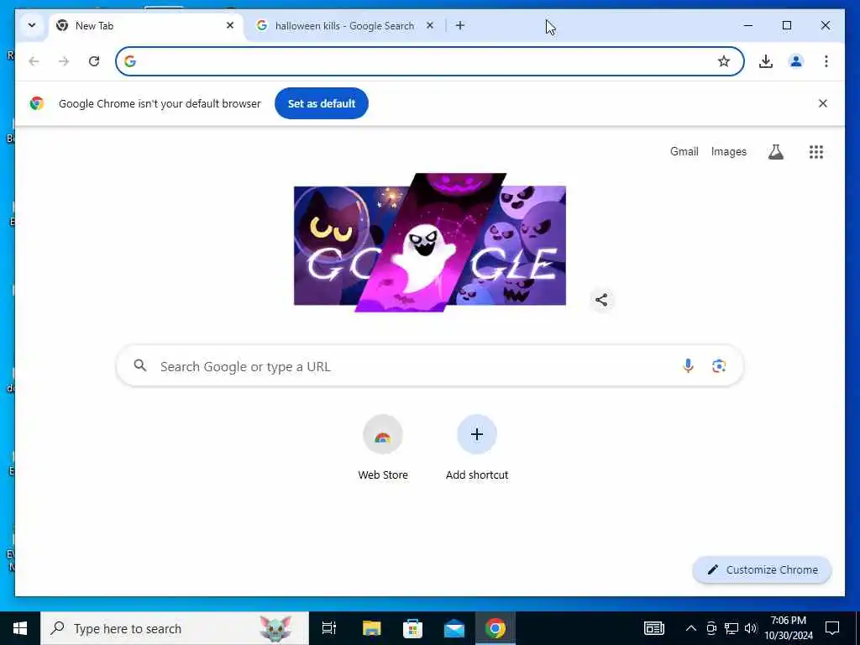This screenshot has height=645, width=860.
Task: Open Search Labs flask icon
Action: point(775,152)
